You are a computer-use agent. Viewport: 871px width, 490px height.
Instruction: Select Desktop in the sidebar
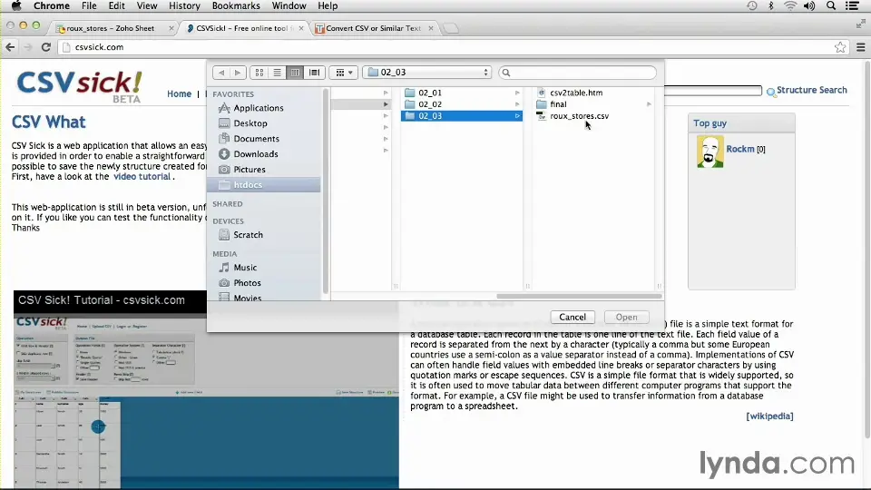tap(250, 123)
